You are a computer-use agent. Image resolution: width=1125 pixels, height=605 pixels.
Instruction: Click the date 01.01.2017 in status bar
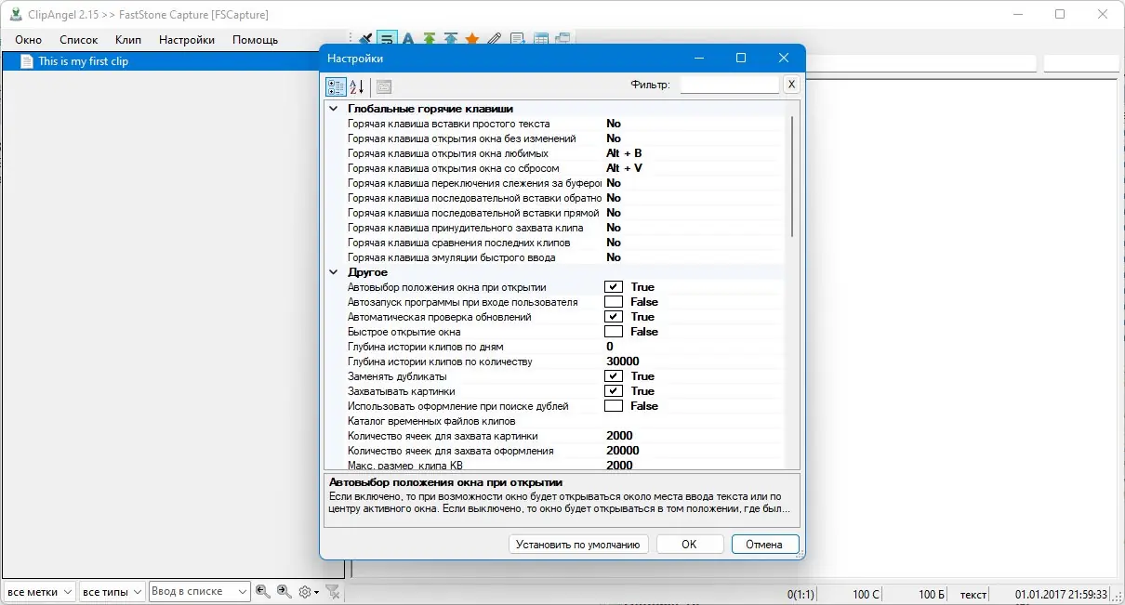pyautogui.click(x=1062, y=594)
